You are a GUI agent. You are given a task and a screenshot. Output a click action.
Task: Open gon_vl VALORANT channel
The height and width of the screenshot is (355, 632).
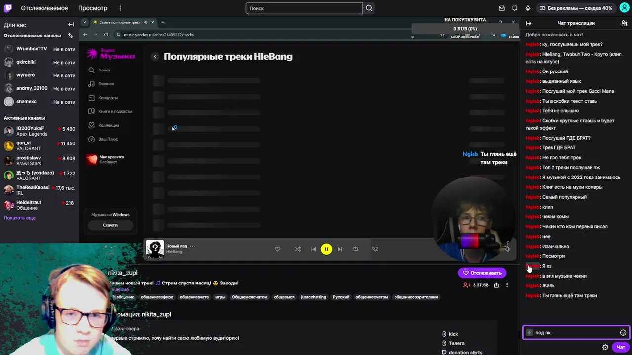click(39, 146)
